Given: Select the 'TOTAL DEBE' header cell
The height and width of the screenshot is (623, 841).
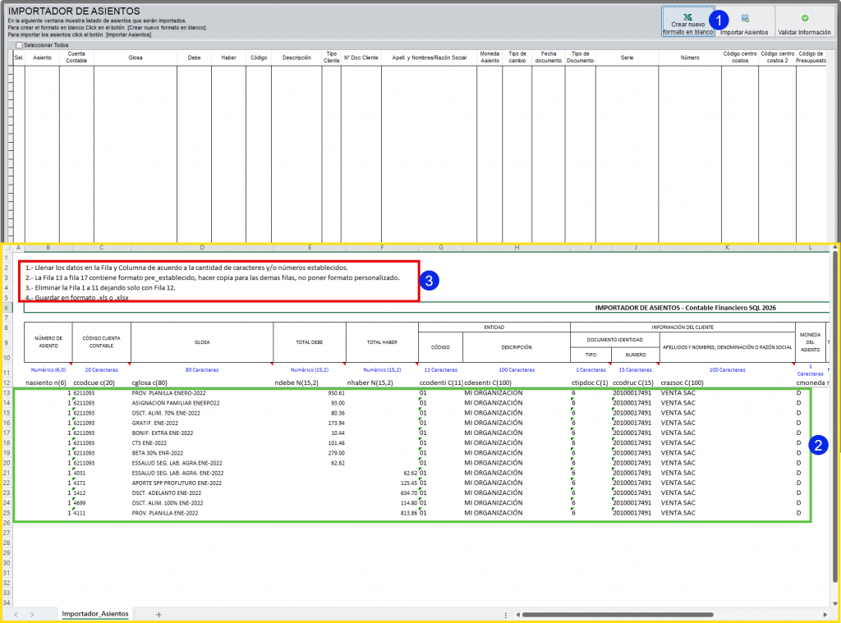Looking at the screenshot, I should point(310,342).
